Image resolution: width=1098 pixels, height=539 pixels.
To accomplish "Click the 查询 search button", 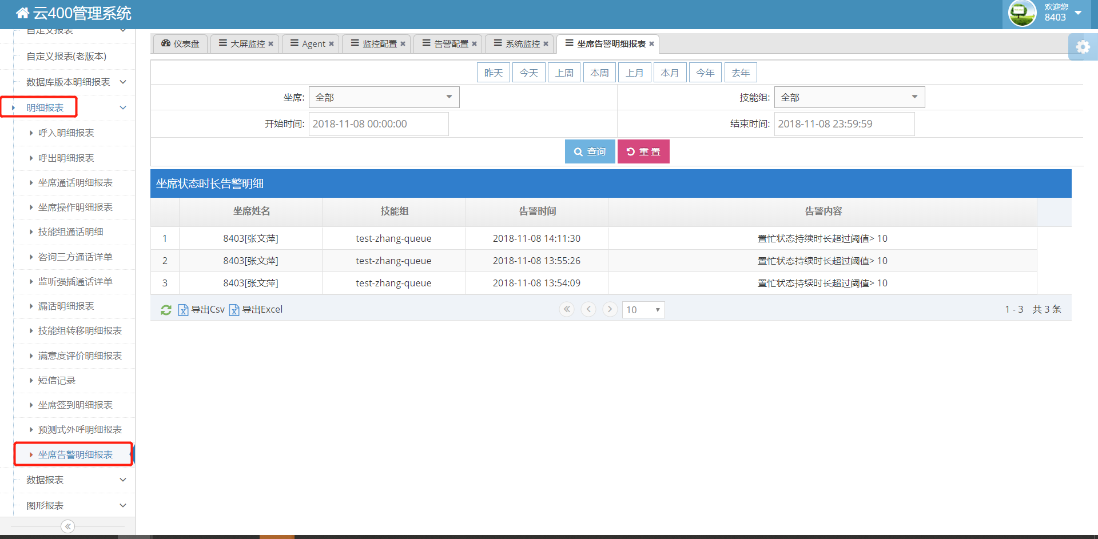I will click(590, 151).
